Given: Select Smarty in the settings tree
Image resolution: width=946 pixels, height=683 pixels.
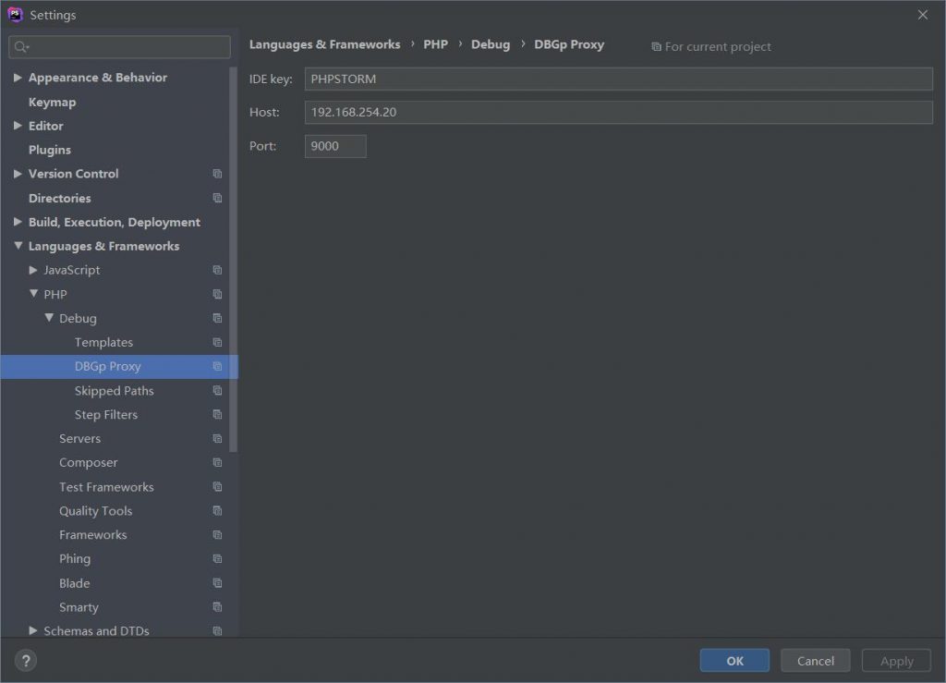Looking at the screenshot, I should [x=79, y=607].
